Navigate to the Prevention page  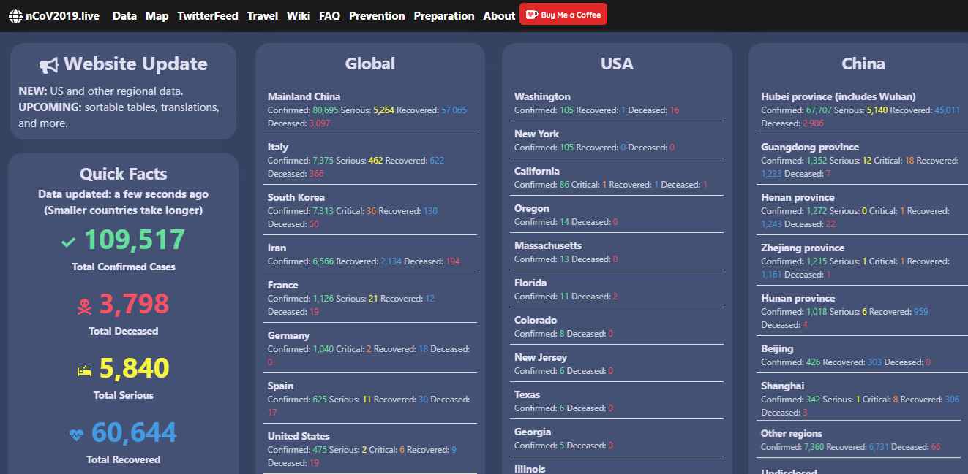click(377, 16)
